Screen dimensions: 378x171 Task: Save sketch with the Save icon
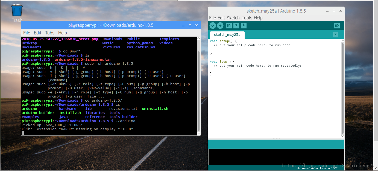tap(244, 25)
